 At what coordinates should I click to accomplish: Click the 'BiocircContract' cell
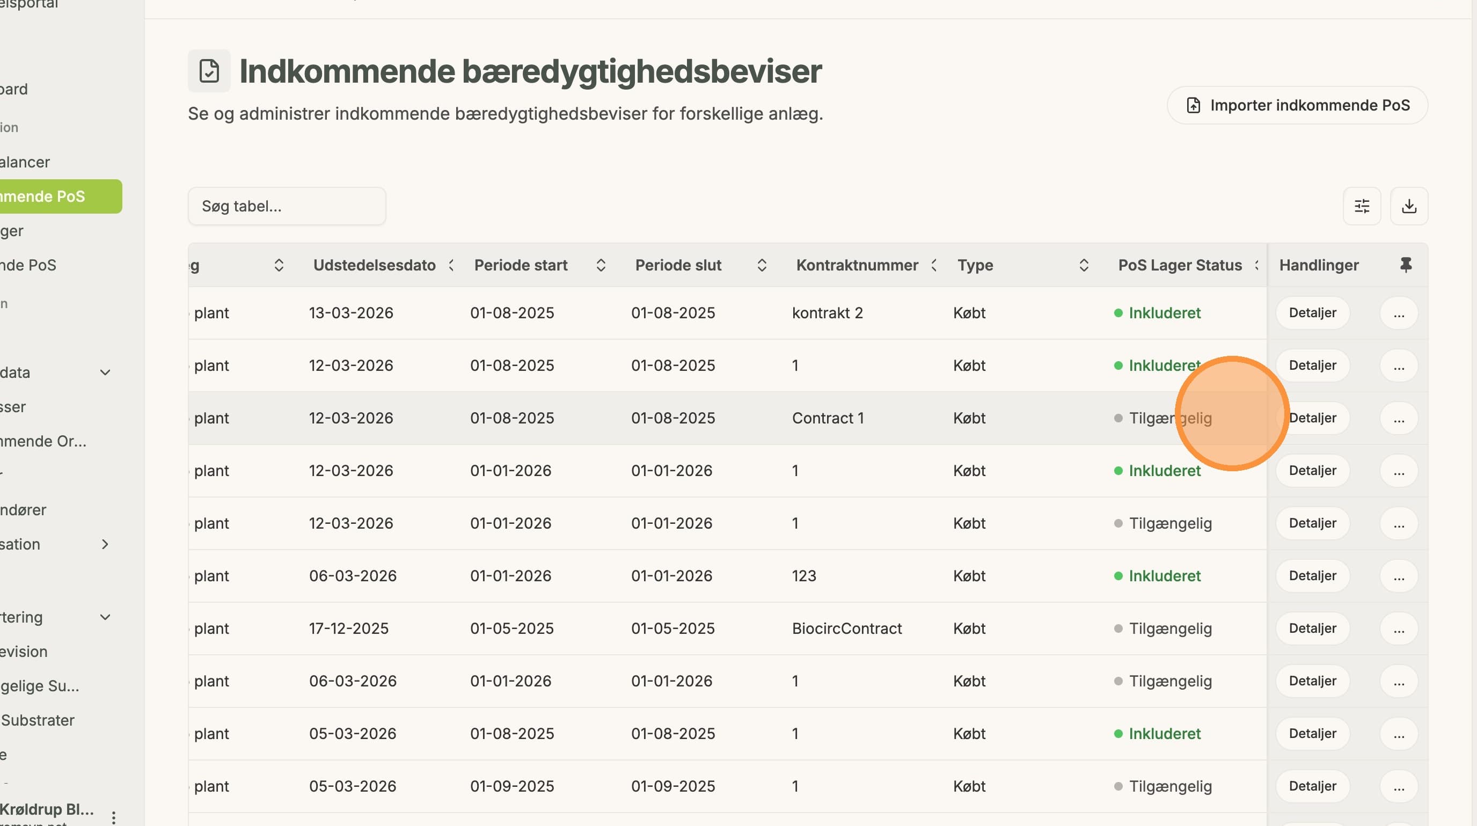tap(846, 629)
